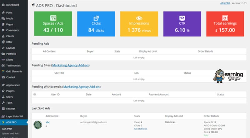
Task: Click the Plugins plug icon
Action: click(x=3, y=91)
